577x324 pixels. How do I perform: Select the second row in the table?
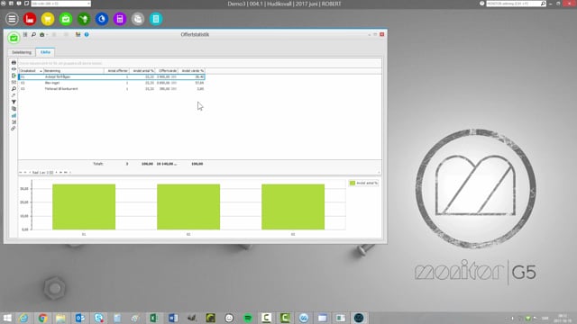pos(112,83)
